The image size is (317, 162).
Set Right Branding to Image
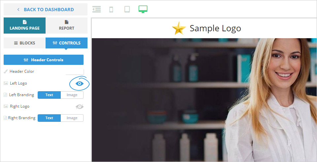point(72,118)
